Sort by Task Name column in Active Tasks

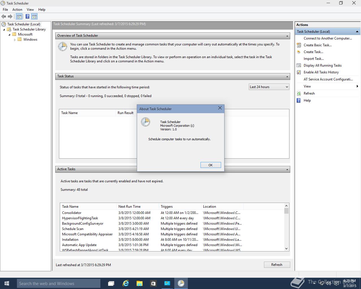pos(88,207)
